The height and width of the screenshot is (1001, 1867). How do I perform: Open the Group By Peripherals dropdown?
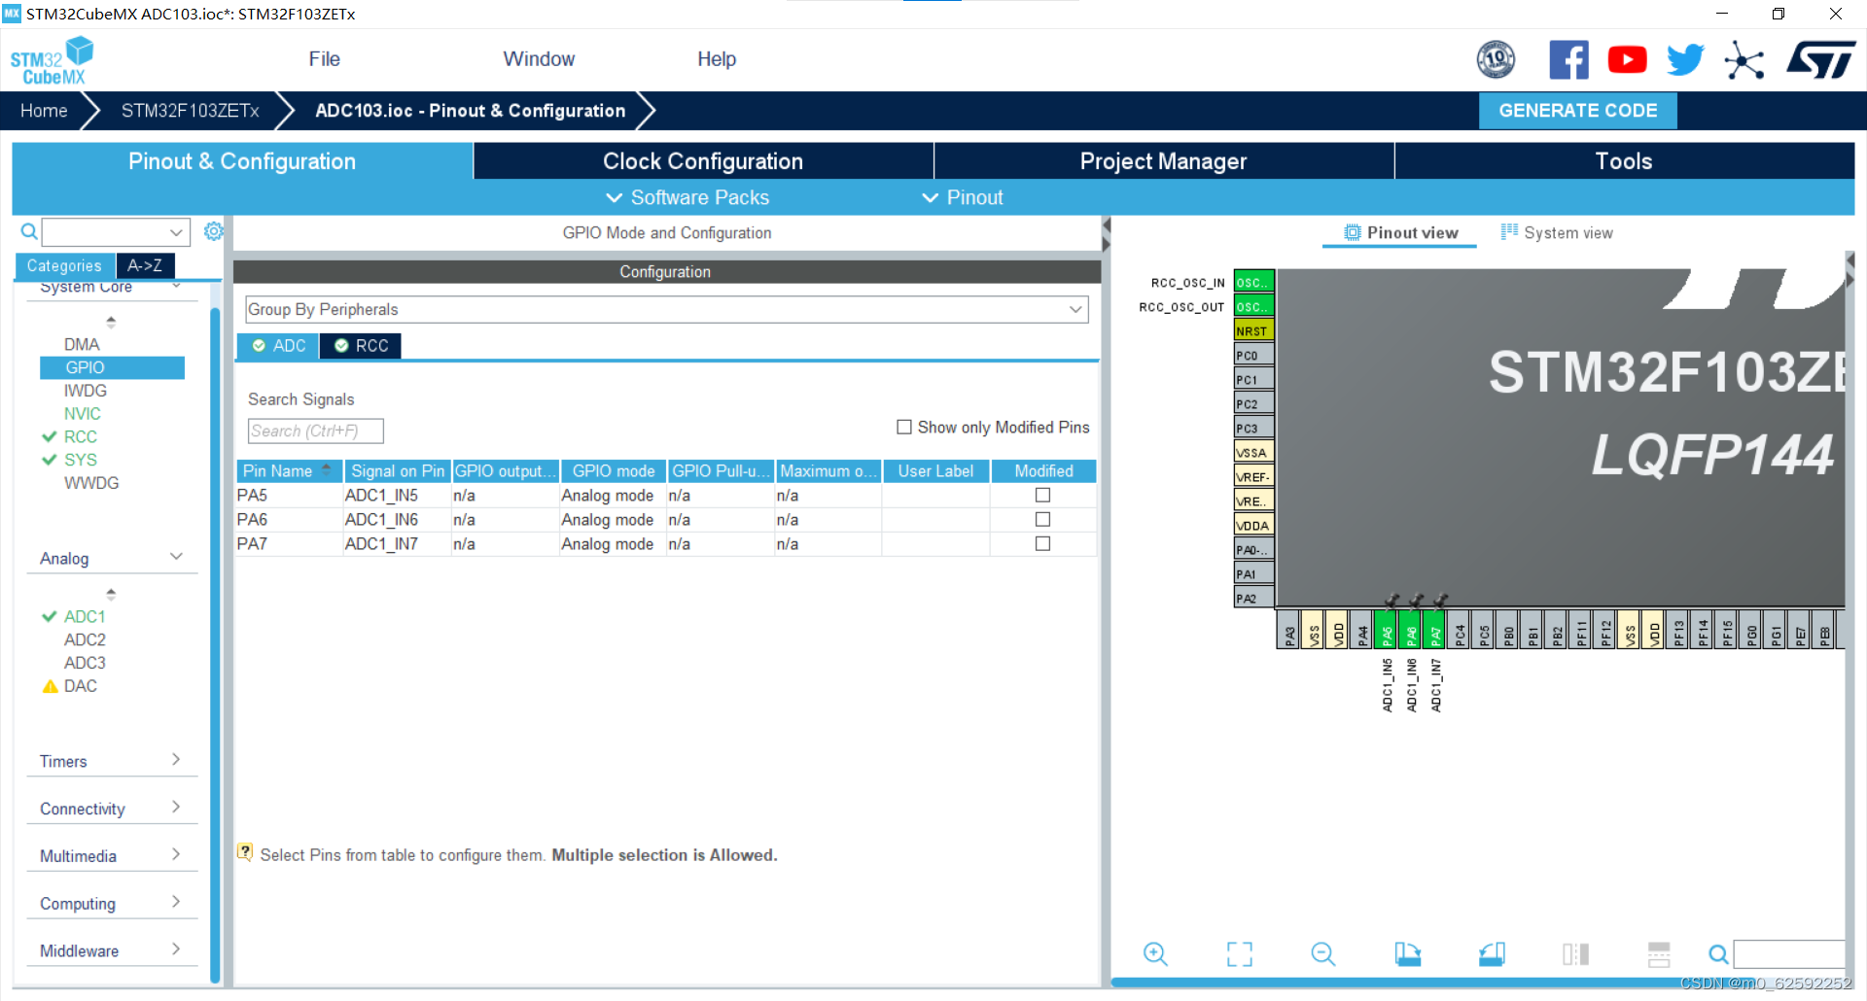click(x=666, y=309)
